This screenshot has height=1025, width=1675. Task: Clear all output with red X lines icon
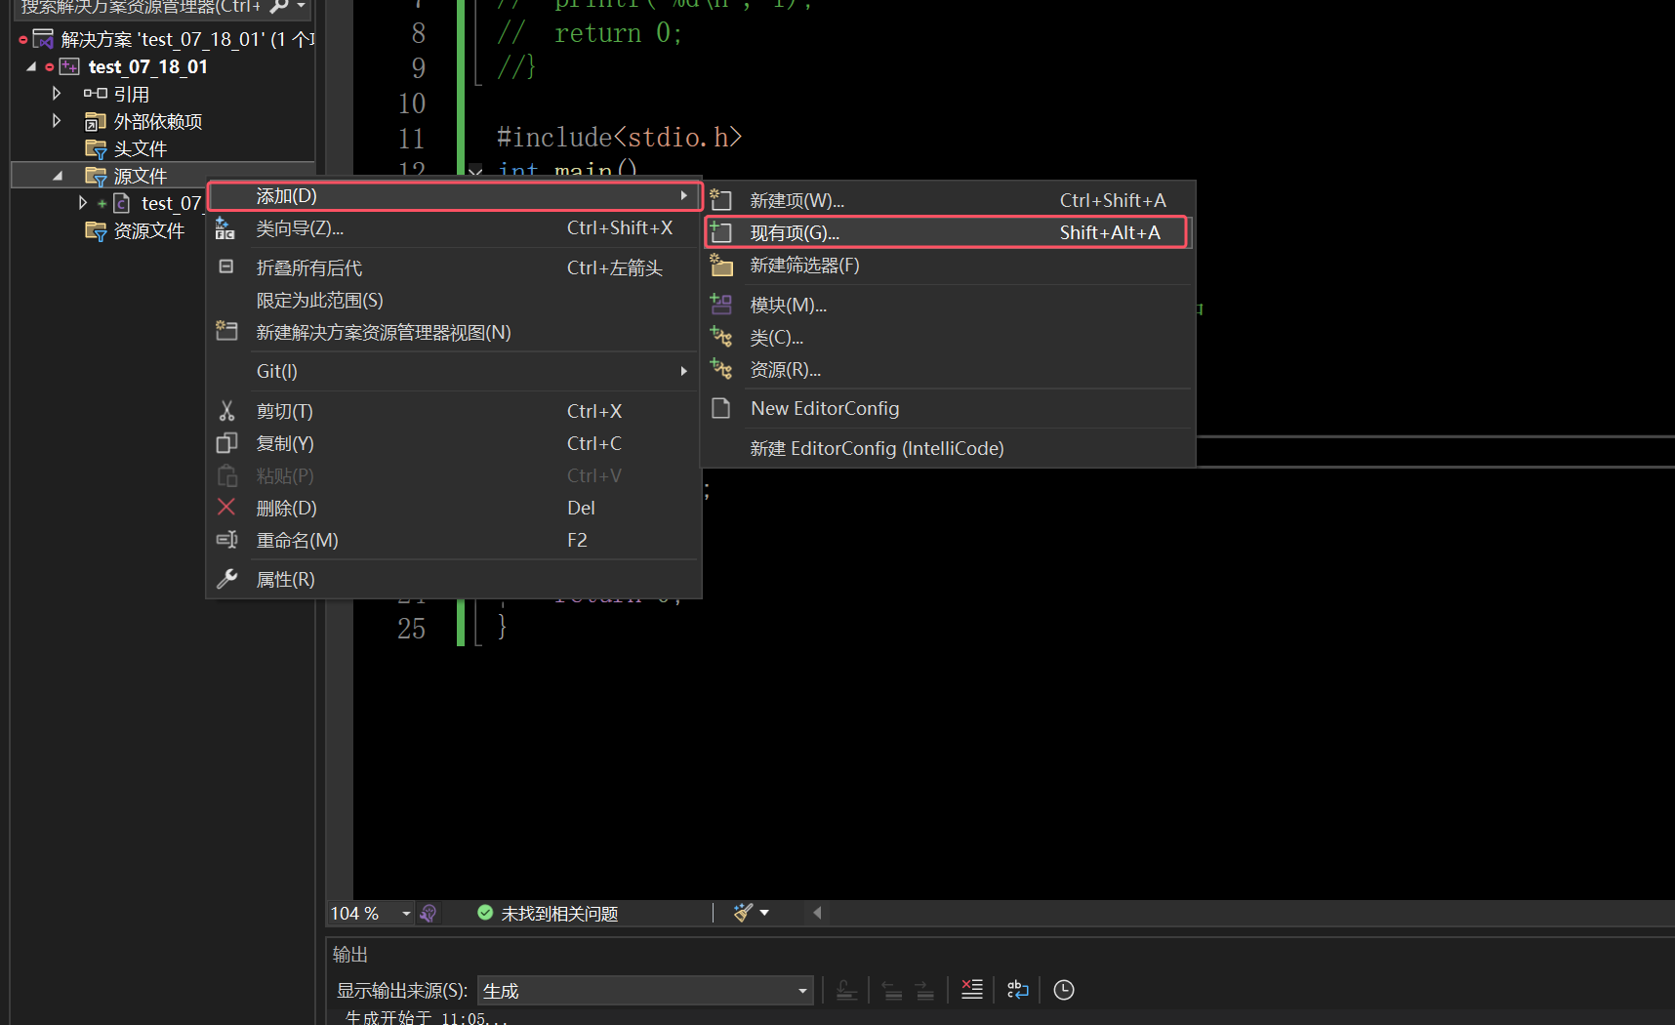tap(972, 990)
